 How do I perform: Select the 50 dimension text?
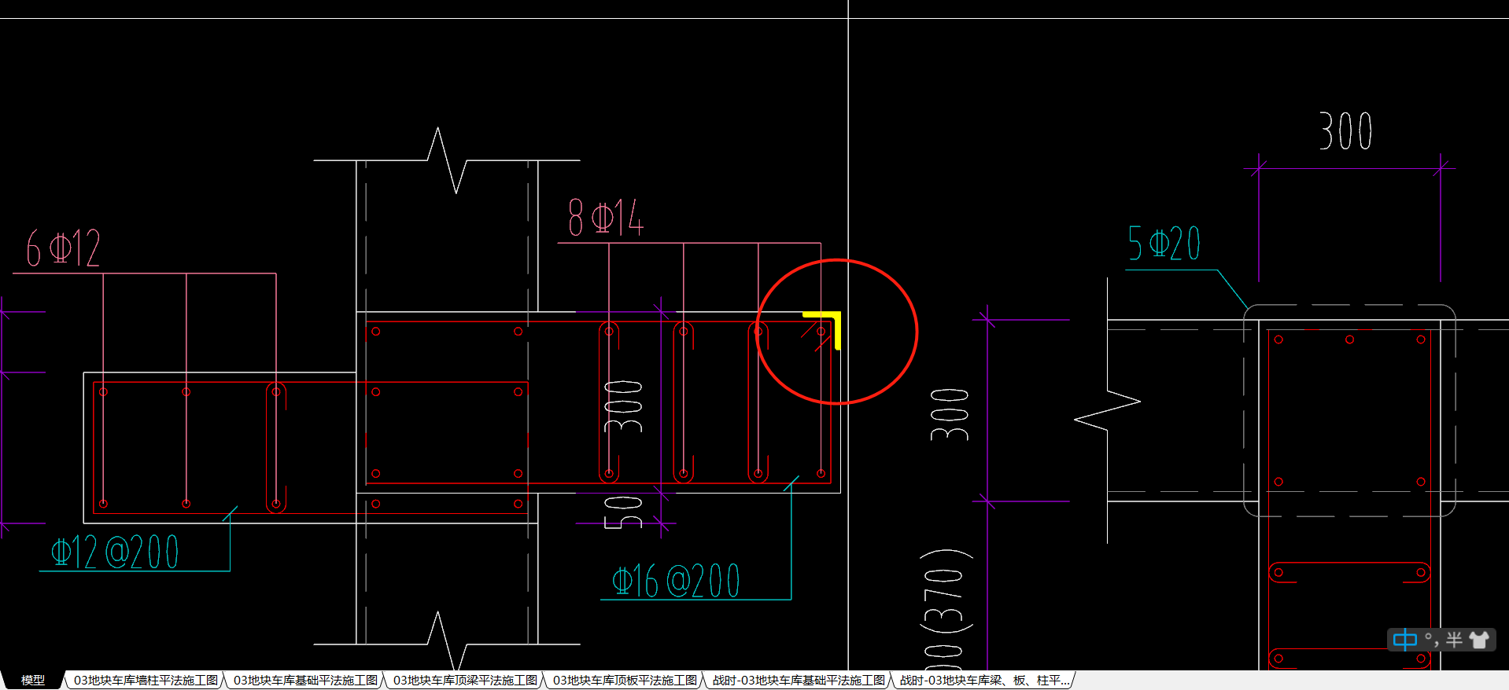pos(623,512)
